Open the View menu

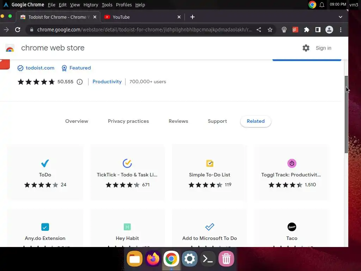pyautogui.click(x=75, y=5)
